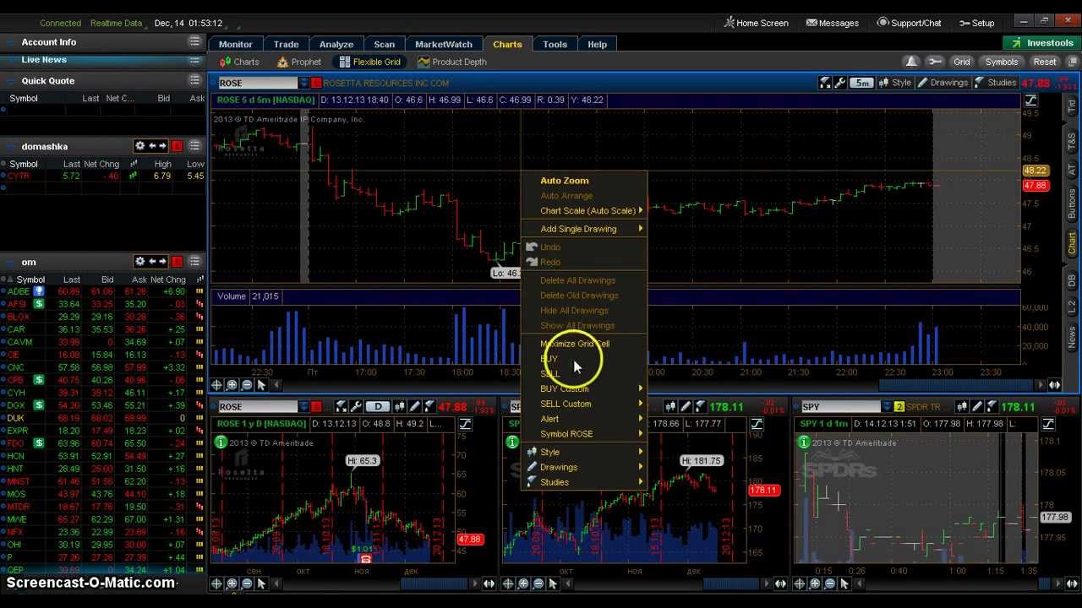
Task: Click main chart zoom out magnifier
Action: coord(247,385)
